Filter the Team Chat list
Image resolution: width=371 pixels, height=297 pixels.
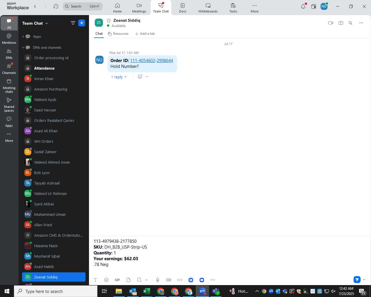point(73,23)
